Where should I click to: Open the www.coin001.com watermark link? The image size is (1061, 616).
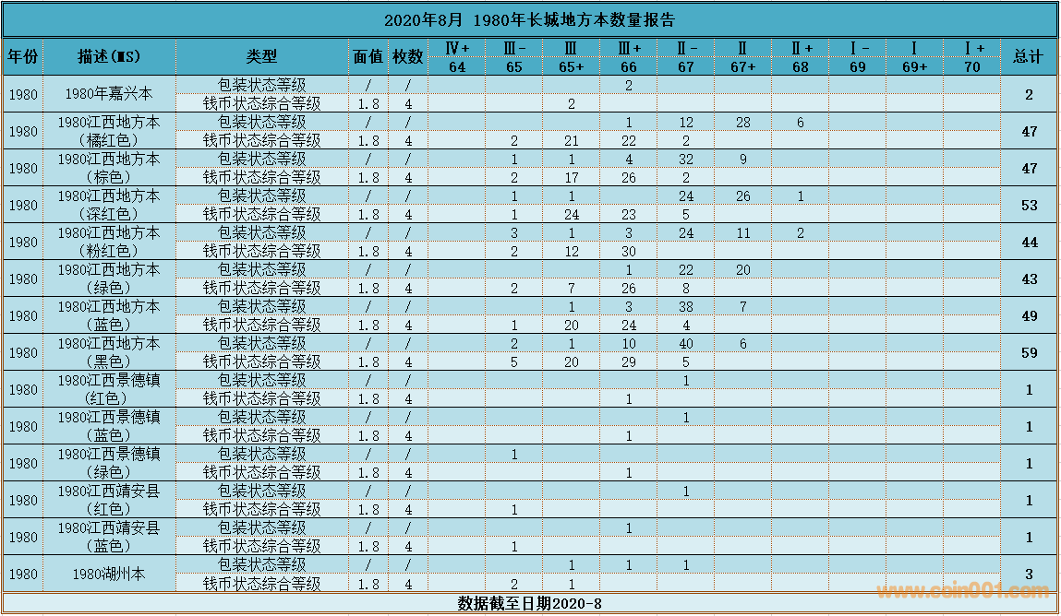pyautogui.click(x=962, y=591)
